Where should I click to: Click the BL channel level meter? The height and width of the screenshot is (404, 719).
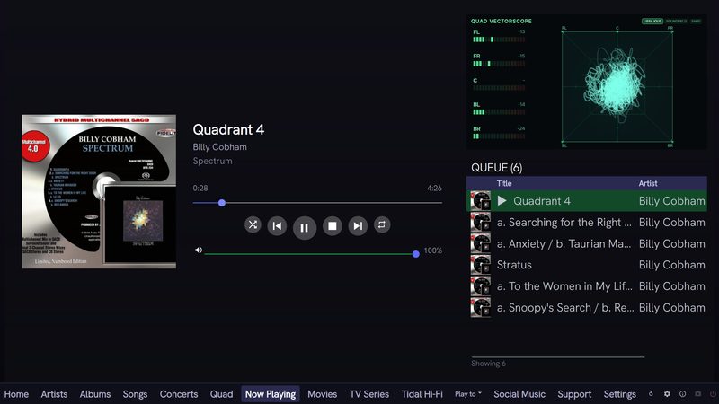coord(499,111)
